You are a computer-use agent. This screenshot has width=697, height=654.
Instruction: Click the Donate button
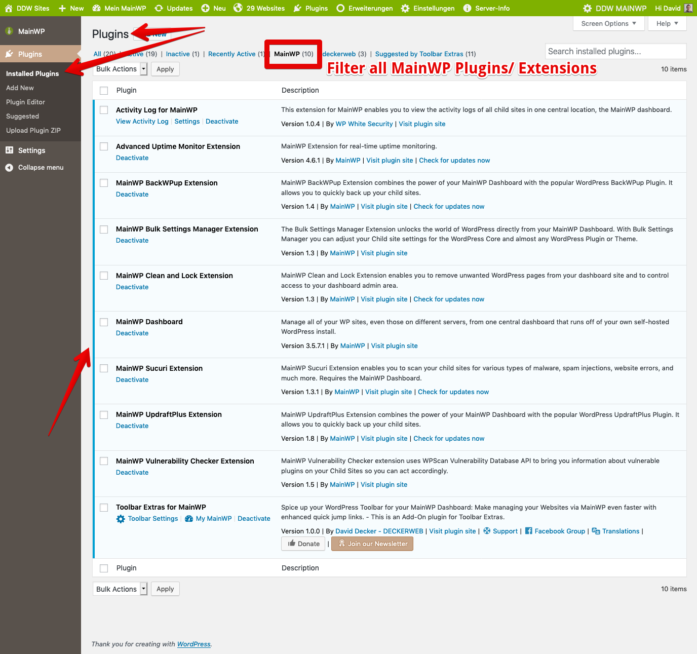[304, 544]
